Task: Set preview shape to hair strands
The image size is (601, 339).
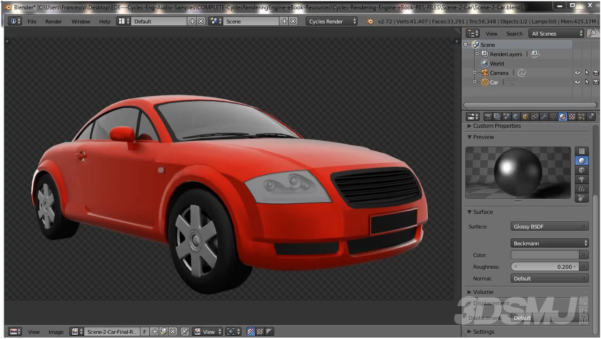Action: [582, 189]
